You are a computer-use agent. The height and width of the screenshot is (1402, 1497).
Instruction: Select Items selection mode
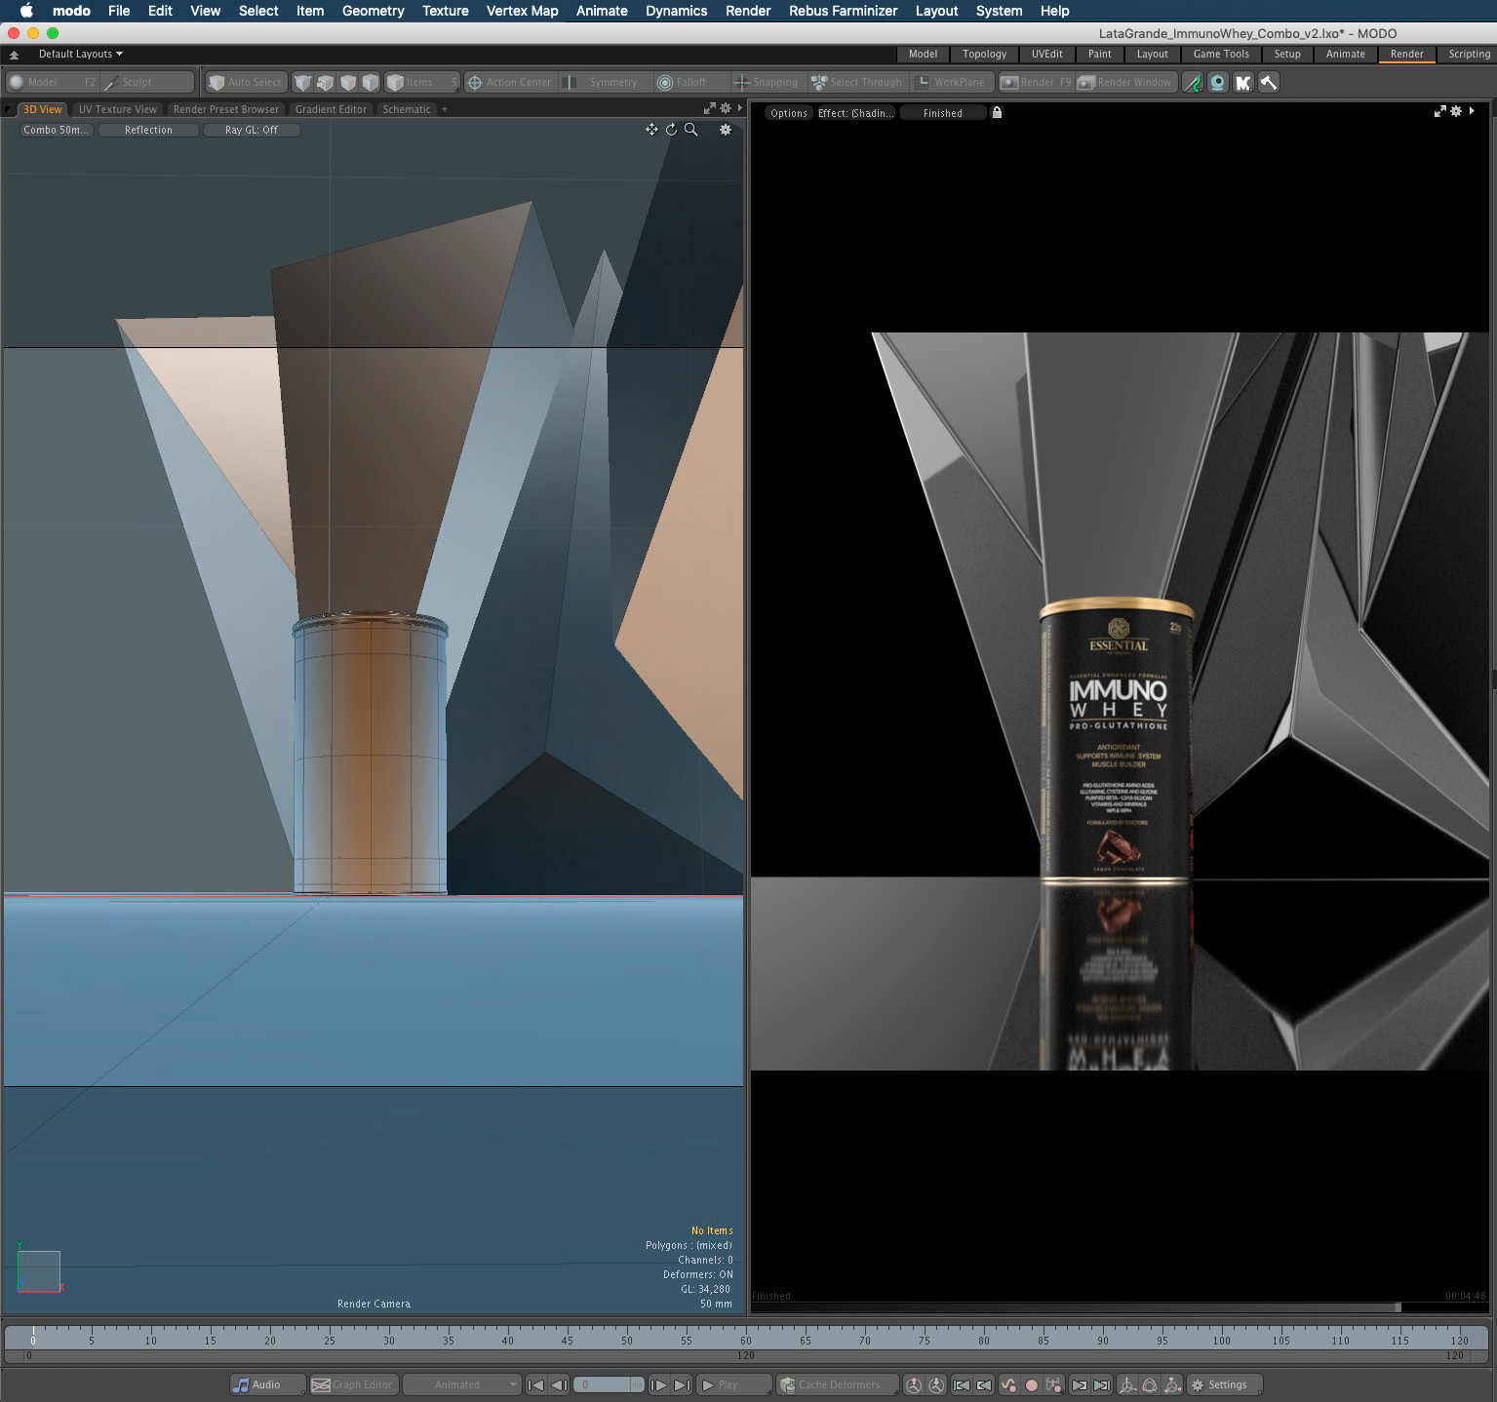[x=420, y=82]
